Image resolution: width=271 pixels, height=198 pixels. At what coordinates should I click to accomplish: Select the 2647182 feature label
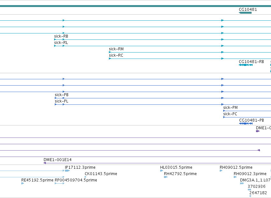[x=258, y=193]
